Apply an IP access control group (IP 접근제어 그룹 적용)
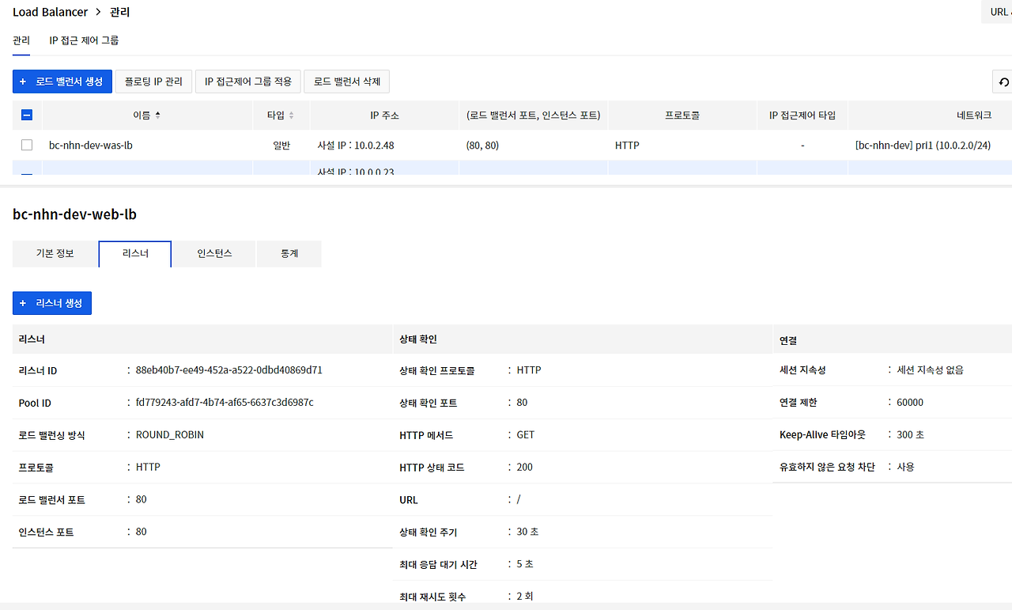The height and width of the screenshot is (610, 1012). (x=247, y=81)
